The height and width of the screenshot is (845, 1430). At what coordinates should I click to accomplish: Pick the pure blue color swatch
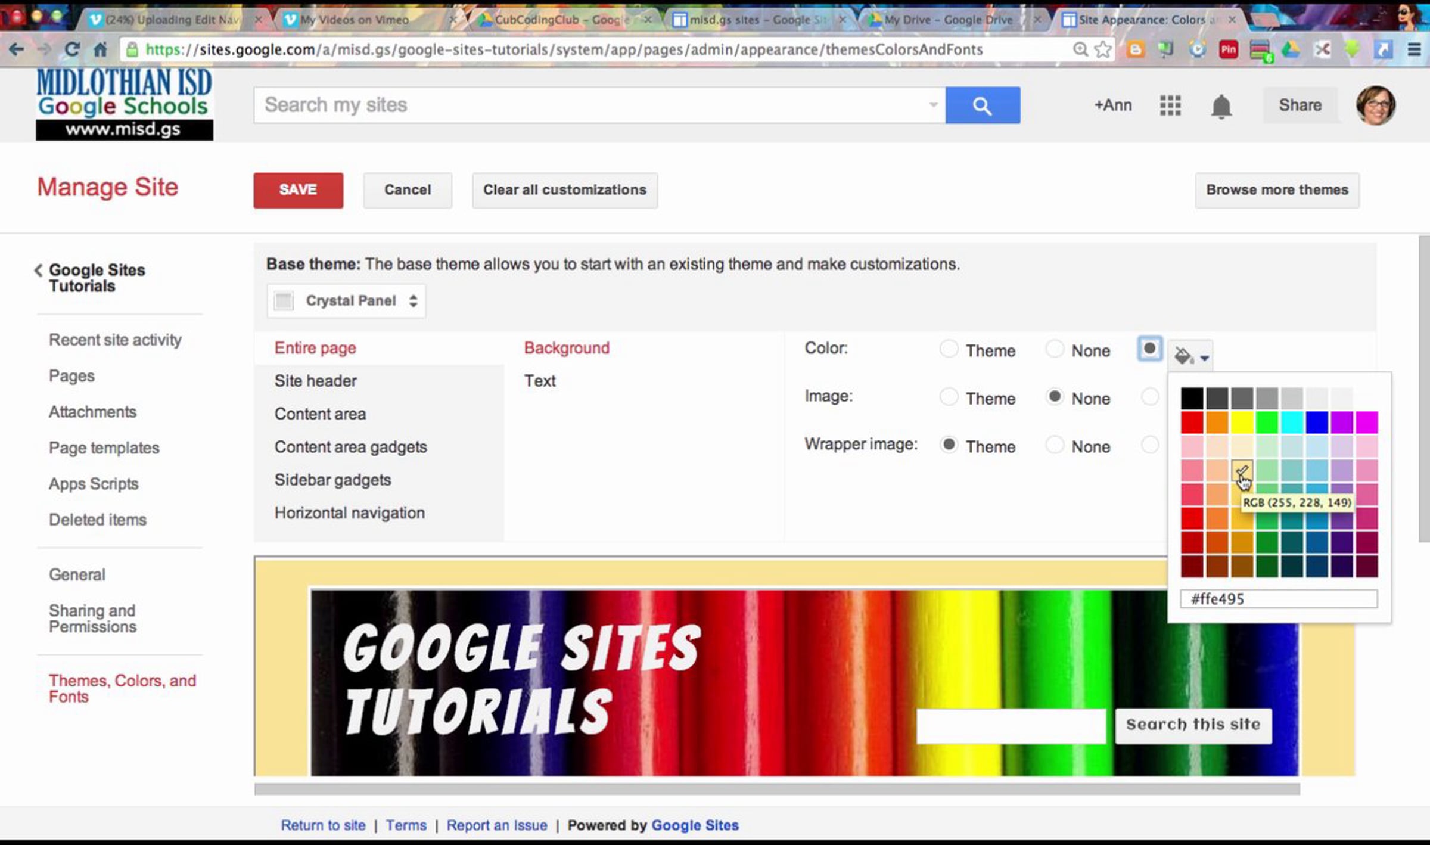(x=1317, y=422)
